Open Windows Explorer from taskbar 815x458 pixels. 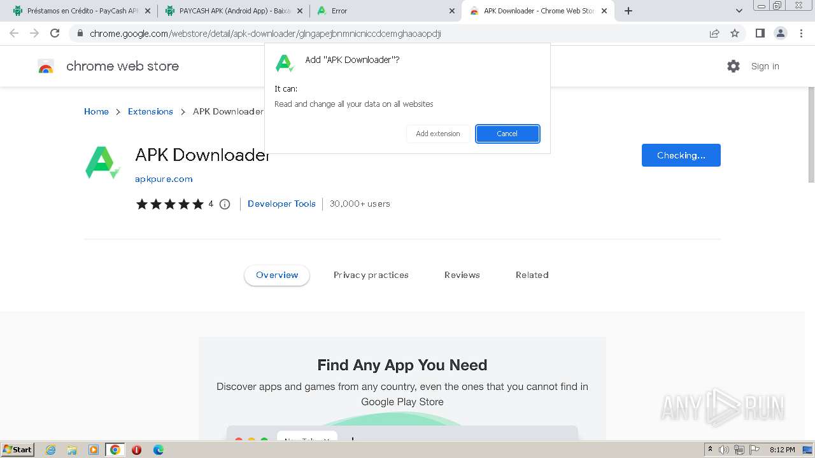[x=72, y=450]
